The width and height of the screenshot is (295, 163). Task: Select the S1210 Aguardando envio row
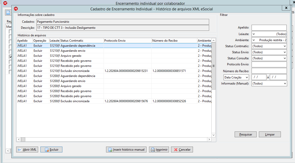[x=114, y=51]
